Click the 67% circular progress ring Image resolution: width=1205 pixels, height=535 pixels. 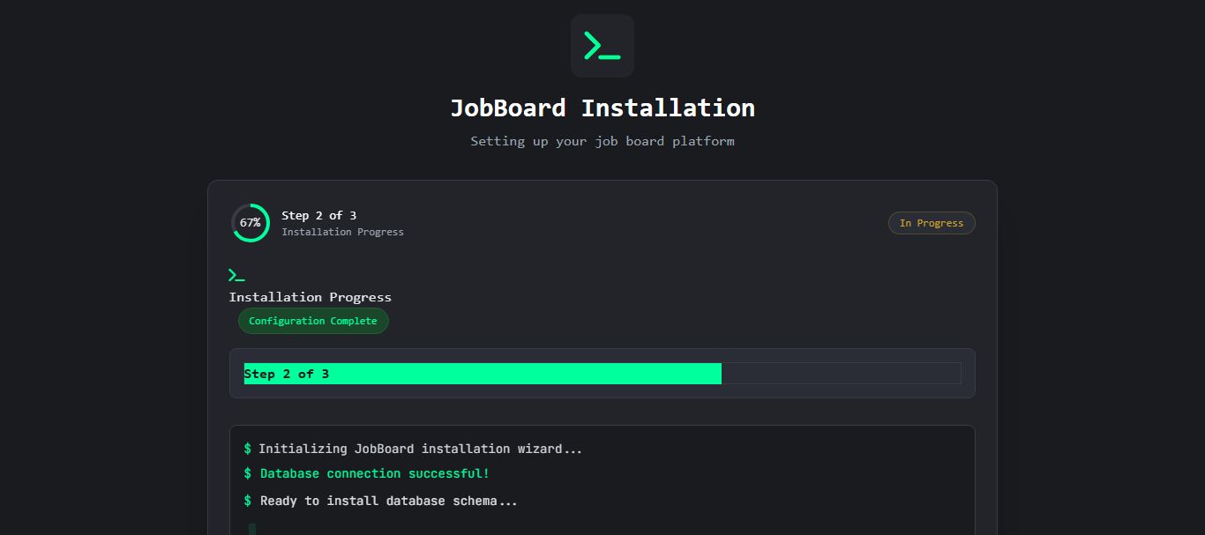[x=251, y=223]
